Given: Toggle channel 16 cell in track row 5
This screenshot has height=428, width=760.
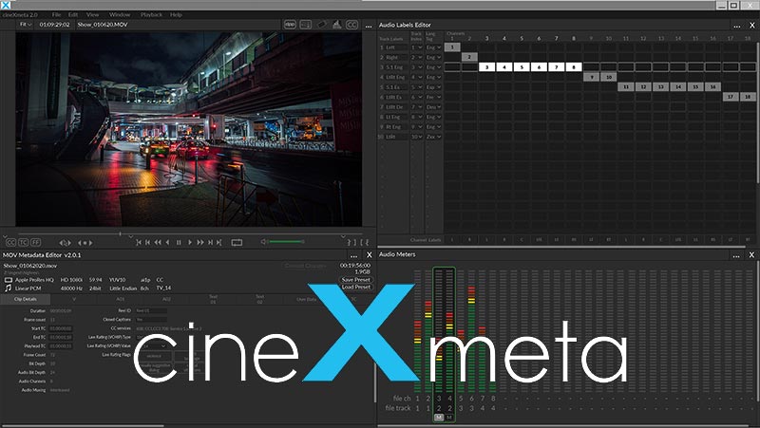Looking at the screenshot, I should coord(713,86).
